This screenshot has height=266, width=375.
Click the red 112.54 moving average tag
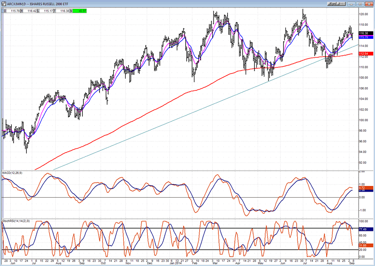[363, 54]
